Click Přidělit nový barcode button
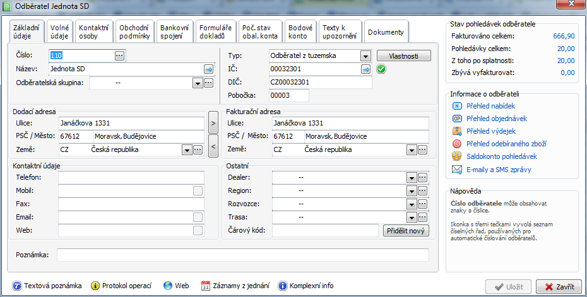This screenshot has height=297, width=587. [406, 231]
